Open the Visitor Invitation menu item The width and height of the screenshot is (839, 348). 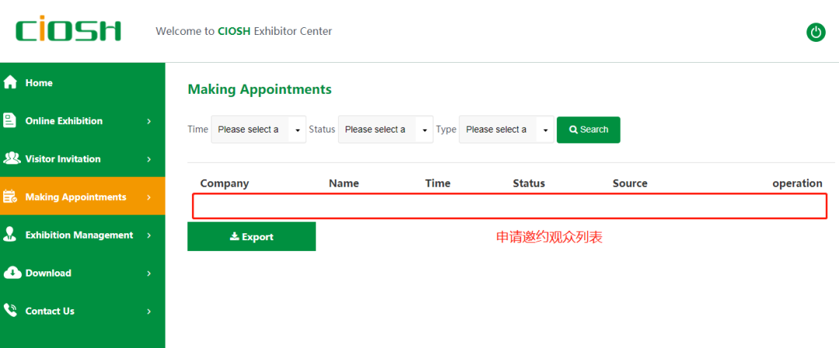(63, 159)
